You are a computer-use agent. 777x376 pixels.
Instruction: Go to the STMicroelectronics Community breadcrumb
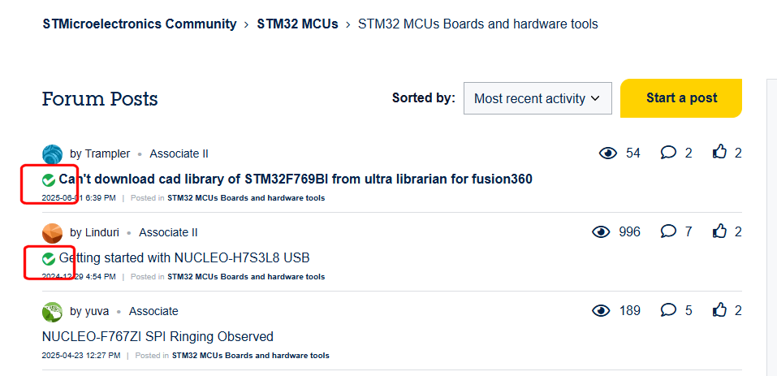(140, 24)
